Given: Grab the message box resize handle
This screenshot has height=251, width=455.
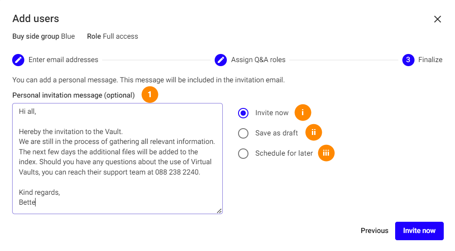Looking at the screenshot, I should [x=219, y=211].
